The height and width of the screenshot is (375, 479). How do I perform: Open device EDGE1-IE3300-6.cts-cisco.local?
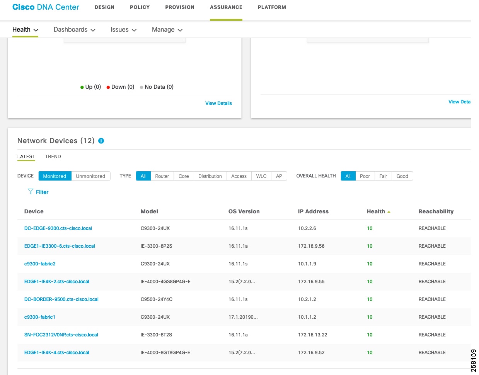tap(60, 246)
